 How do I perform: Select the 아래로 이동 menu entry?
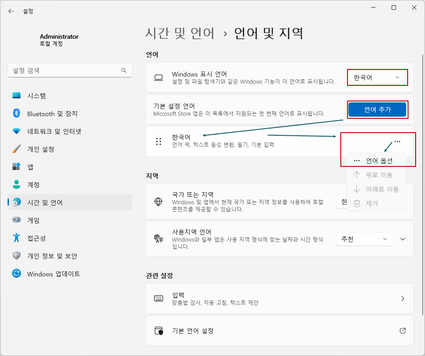[376, 189]
